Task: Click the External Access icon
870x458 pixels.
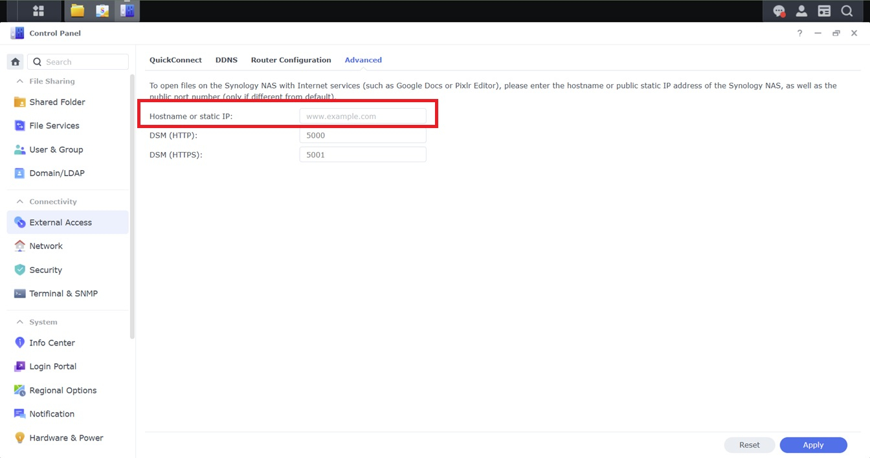Action: [x=19, y=223]
